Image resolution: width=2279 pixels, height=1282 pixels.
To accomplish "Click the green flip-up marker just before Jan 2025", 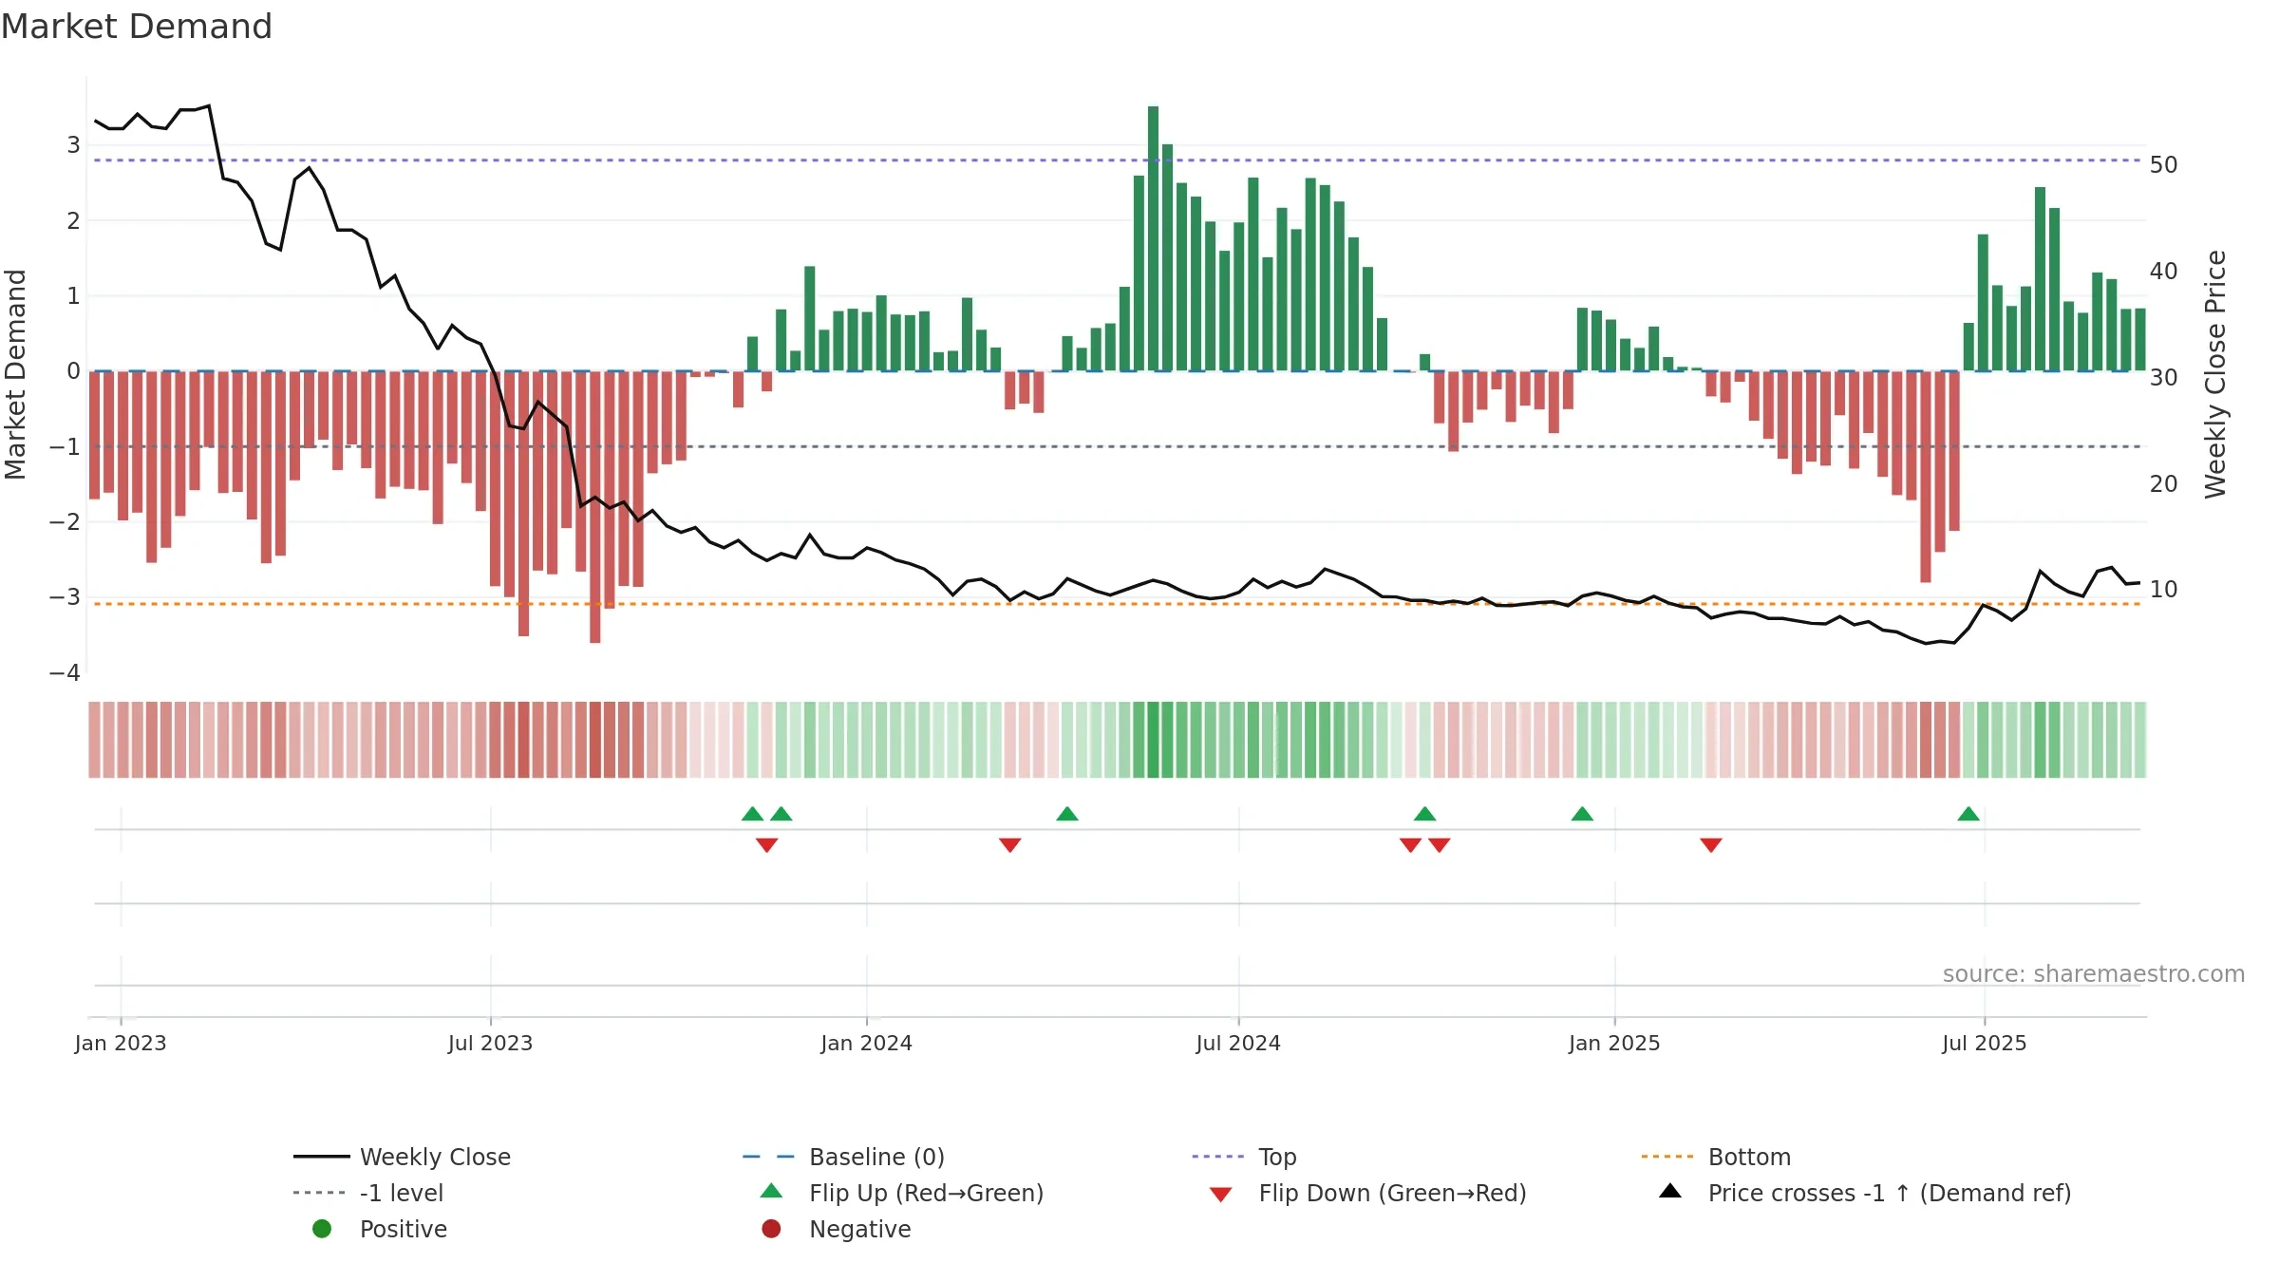I will coord(1582,814).
